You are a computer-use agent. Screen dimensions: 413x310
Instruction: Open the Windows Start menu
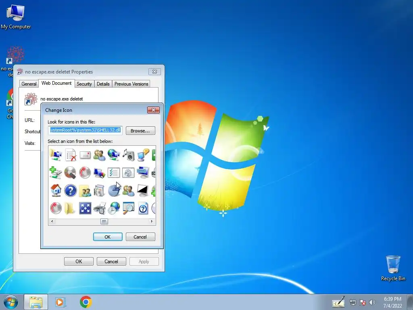click(11, 302)
